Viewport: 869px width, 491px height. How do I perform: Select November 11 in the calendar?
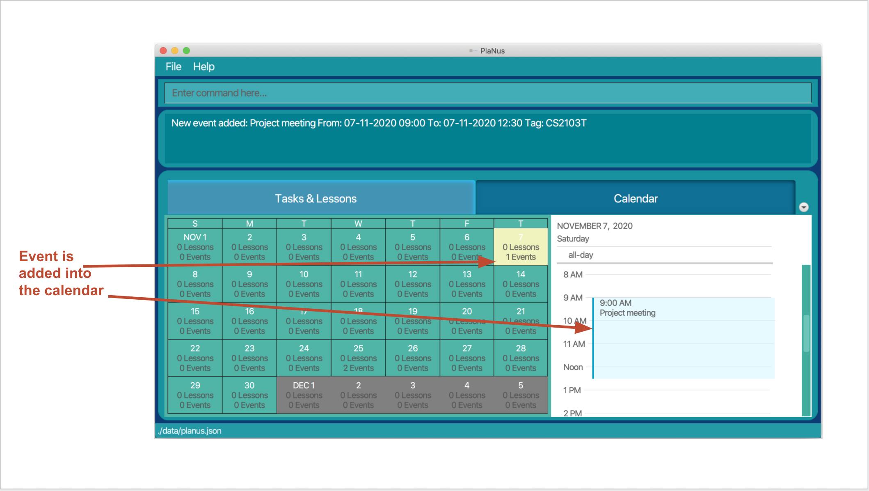point(358,284)
